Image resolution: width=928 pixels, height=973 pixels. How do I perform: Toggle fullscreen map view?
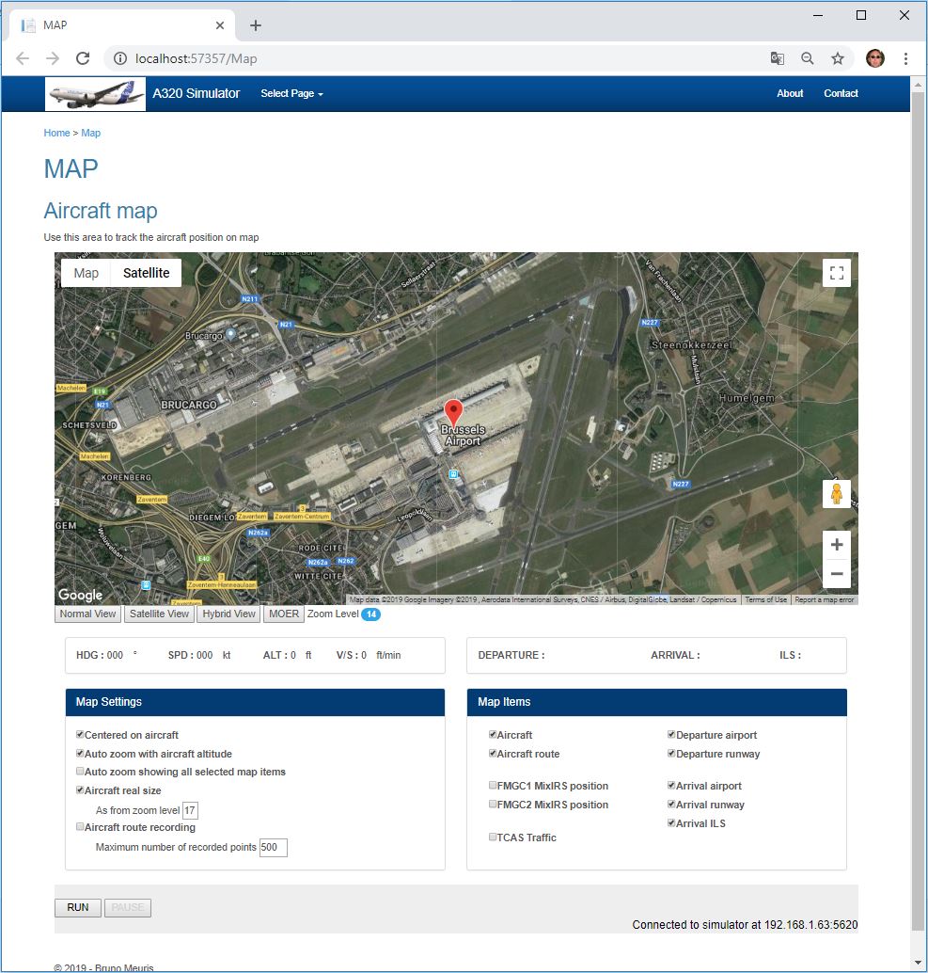[837, 273]
